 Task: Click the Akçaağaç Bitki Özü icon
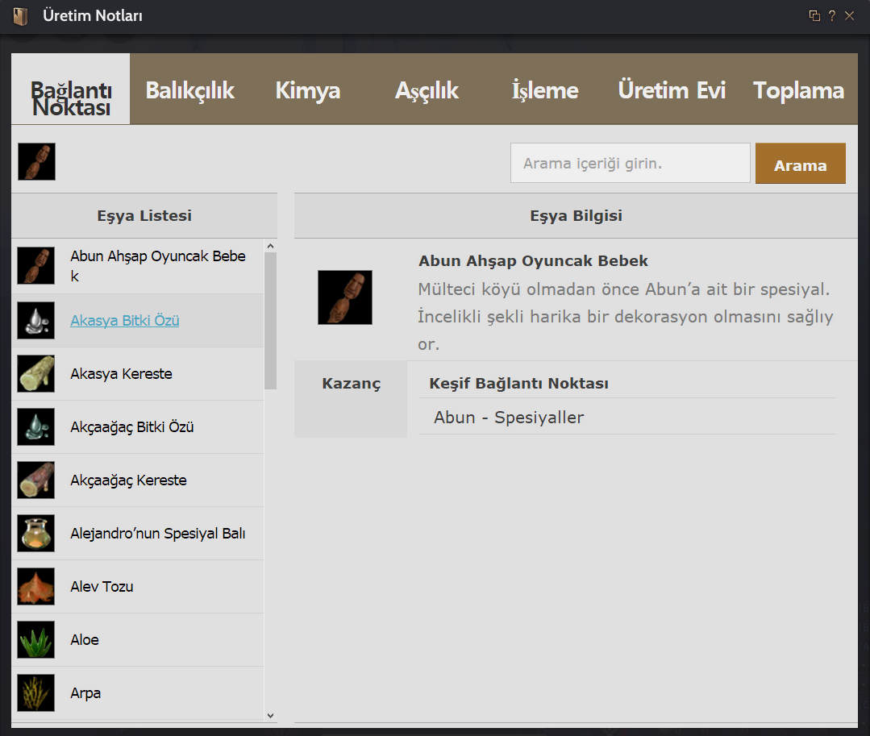(36, 427)
